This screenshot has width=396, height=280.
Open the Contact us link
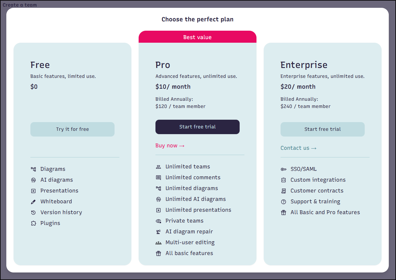click(x=298, y=148)
